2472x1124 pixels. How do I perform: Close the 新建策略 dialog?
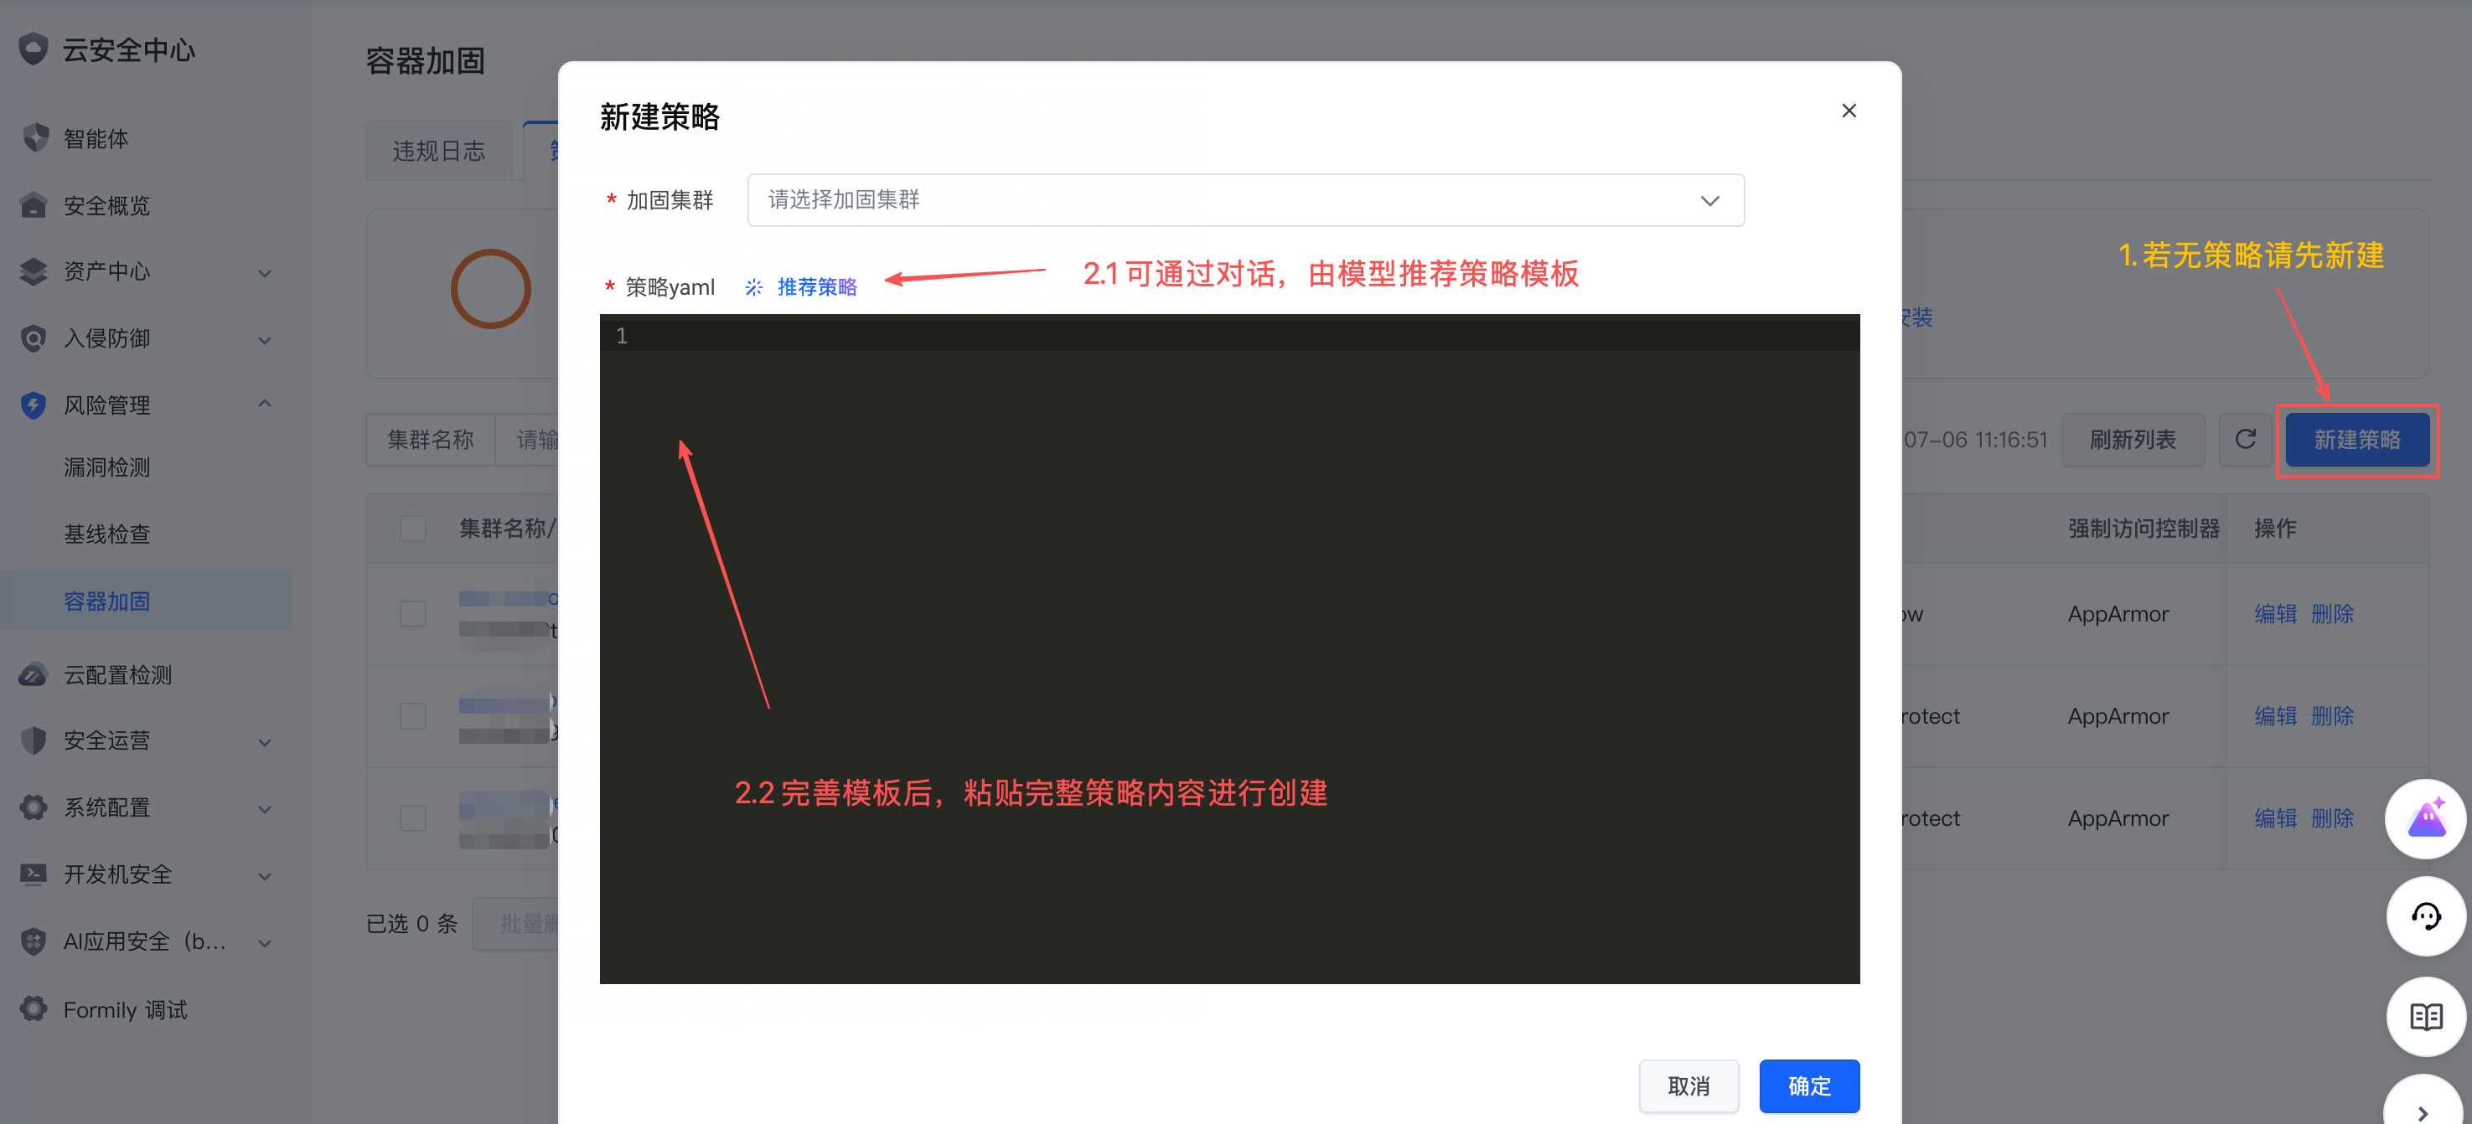1849,111
